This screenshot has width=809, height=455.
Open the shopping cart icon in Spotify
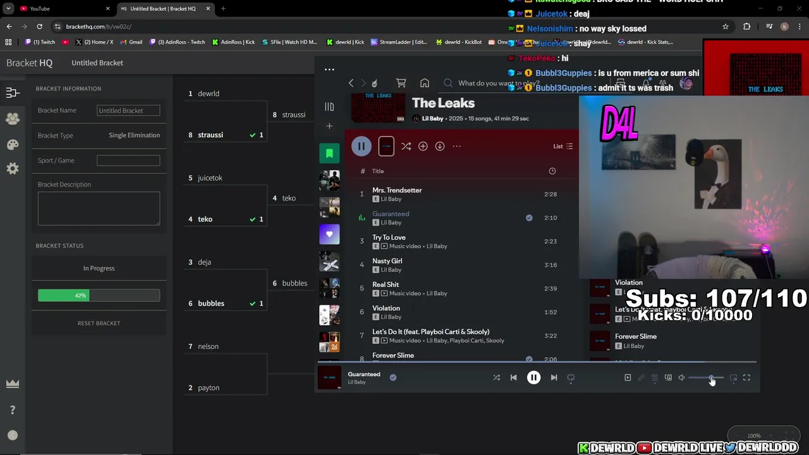(x=401, y=83)
